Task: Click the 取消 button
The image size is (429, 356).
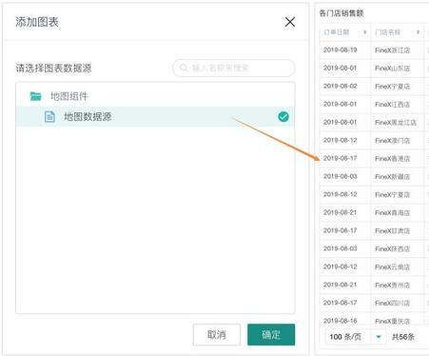Action: point(217,335)
